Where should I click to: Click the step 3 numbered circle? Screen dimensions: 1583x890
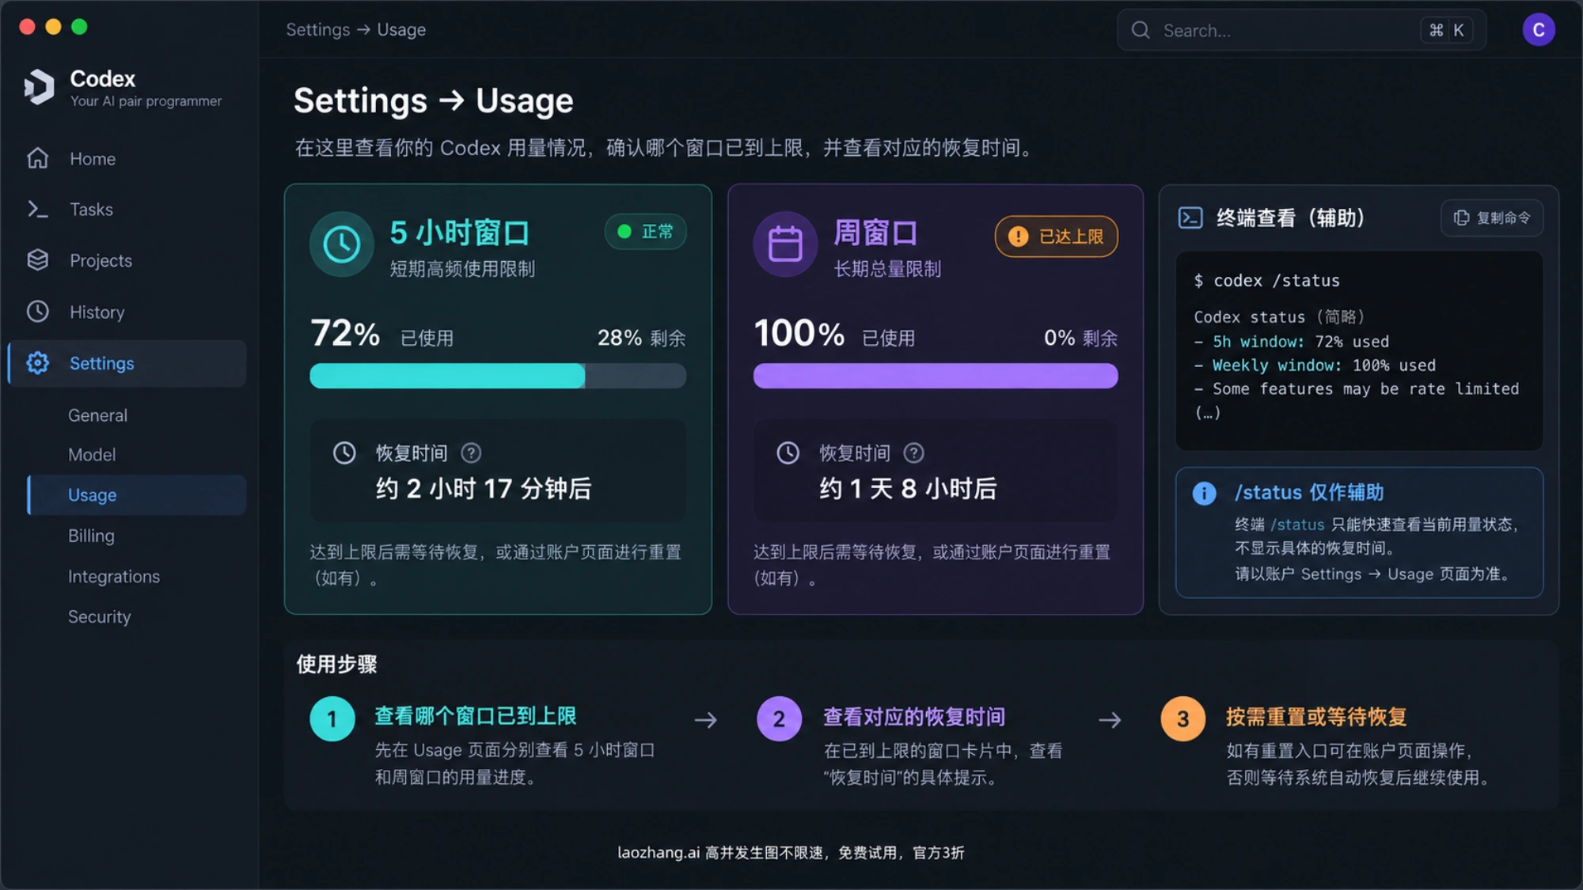coord(1183,719)
